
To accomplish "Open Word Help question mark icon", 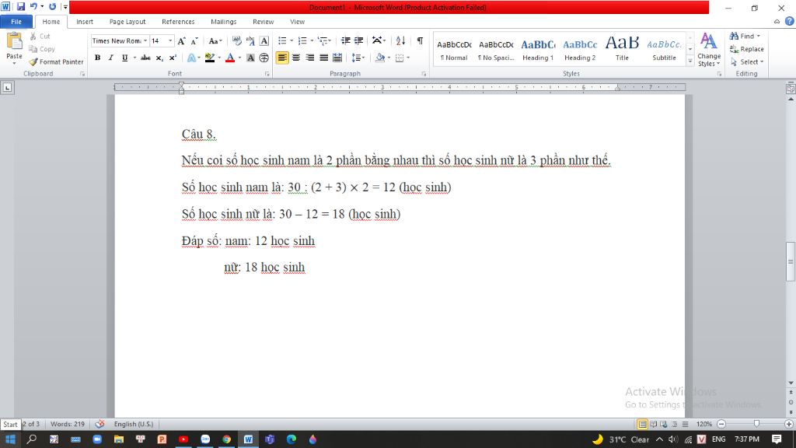I will tap(790, 21).
